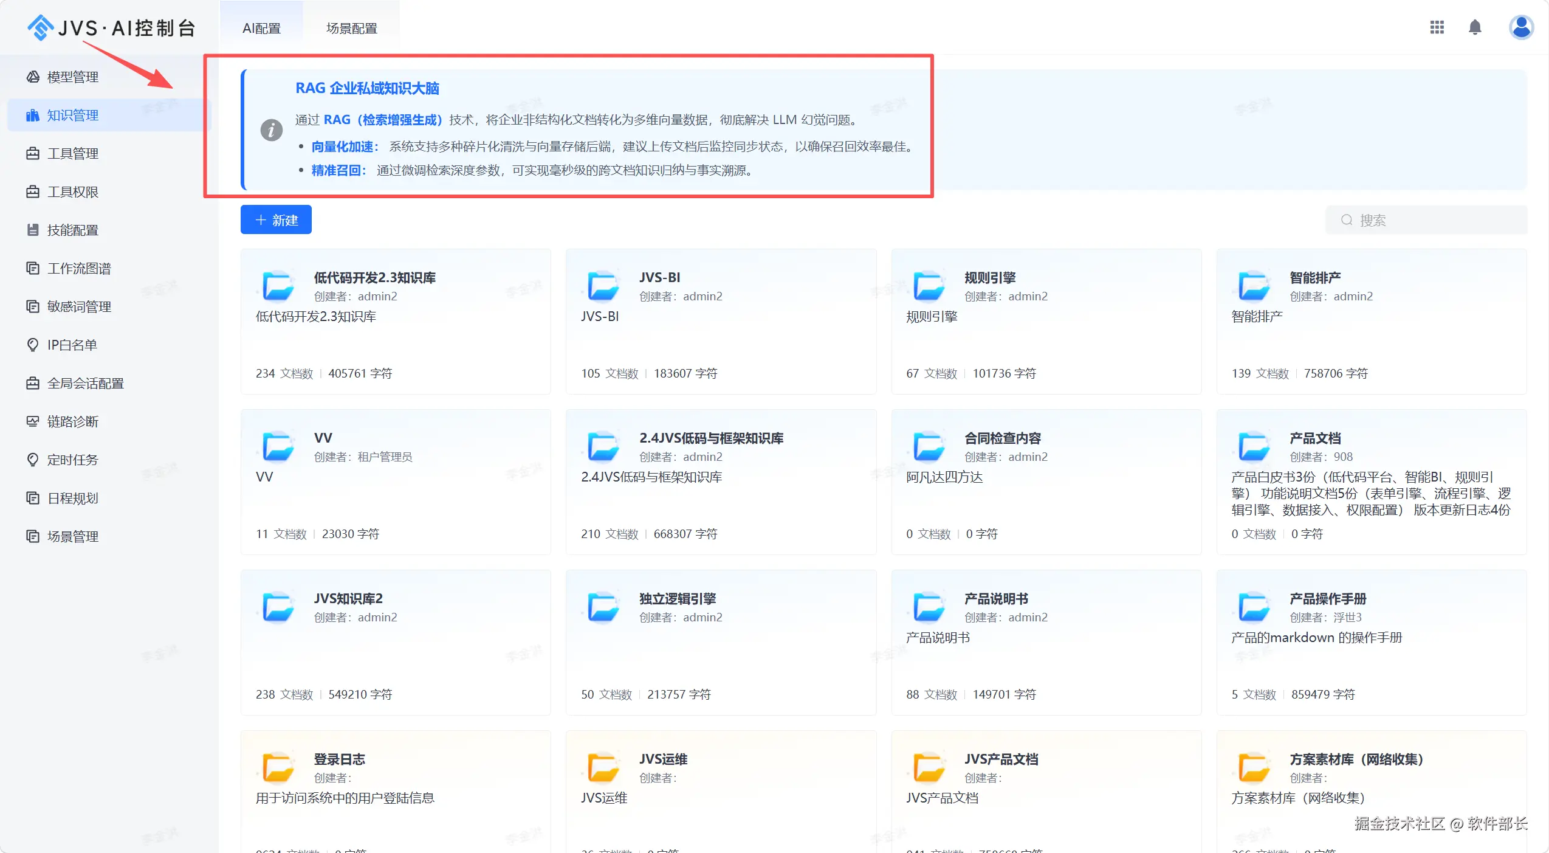
Task: Open the 产品文档 card title
Action: [1315, 438]
